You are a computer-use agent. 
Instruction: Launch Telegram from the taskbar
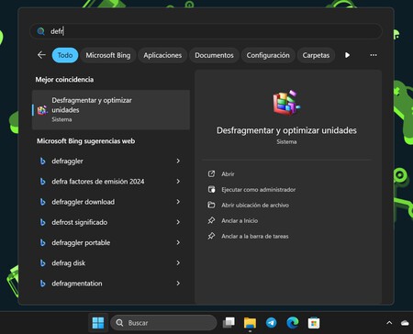271,323
